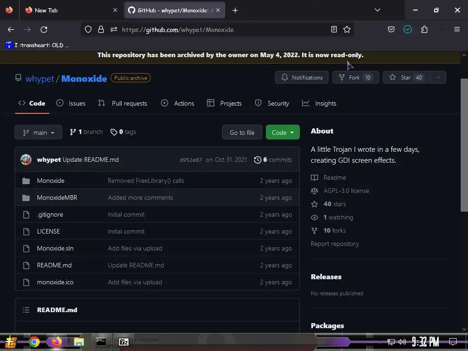
Task: Go back with the browser back arrow
Action: [11, 30]
